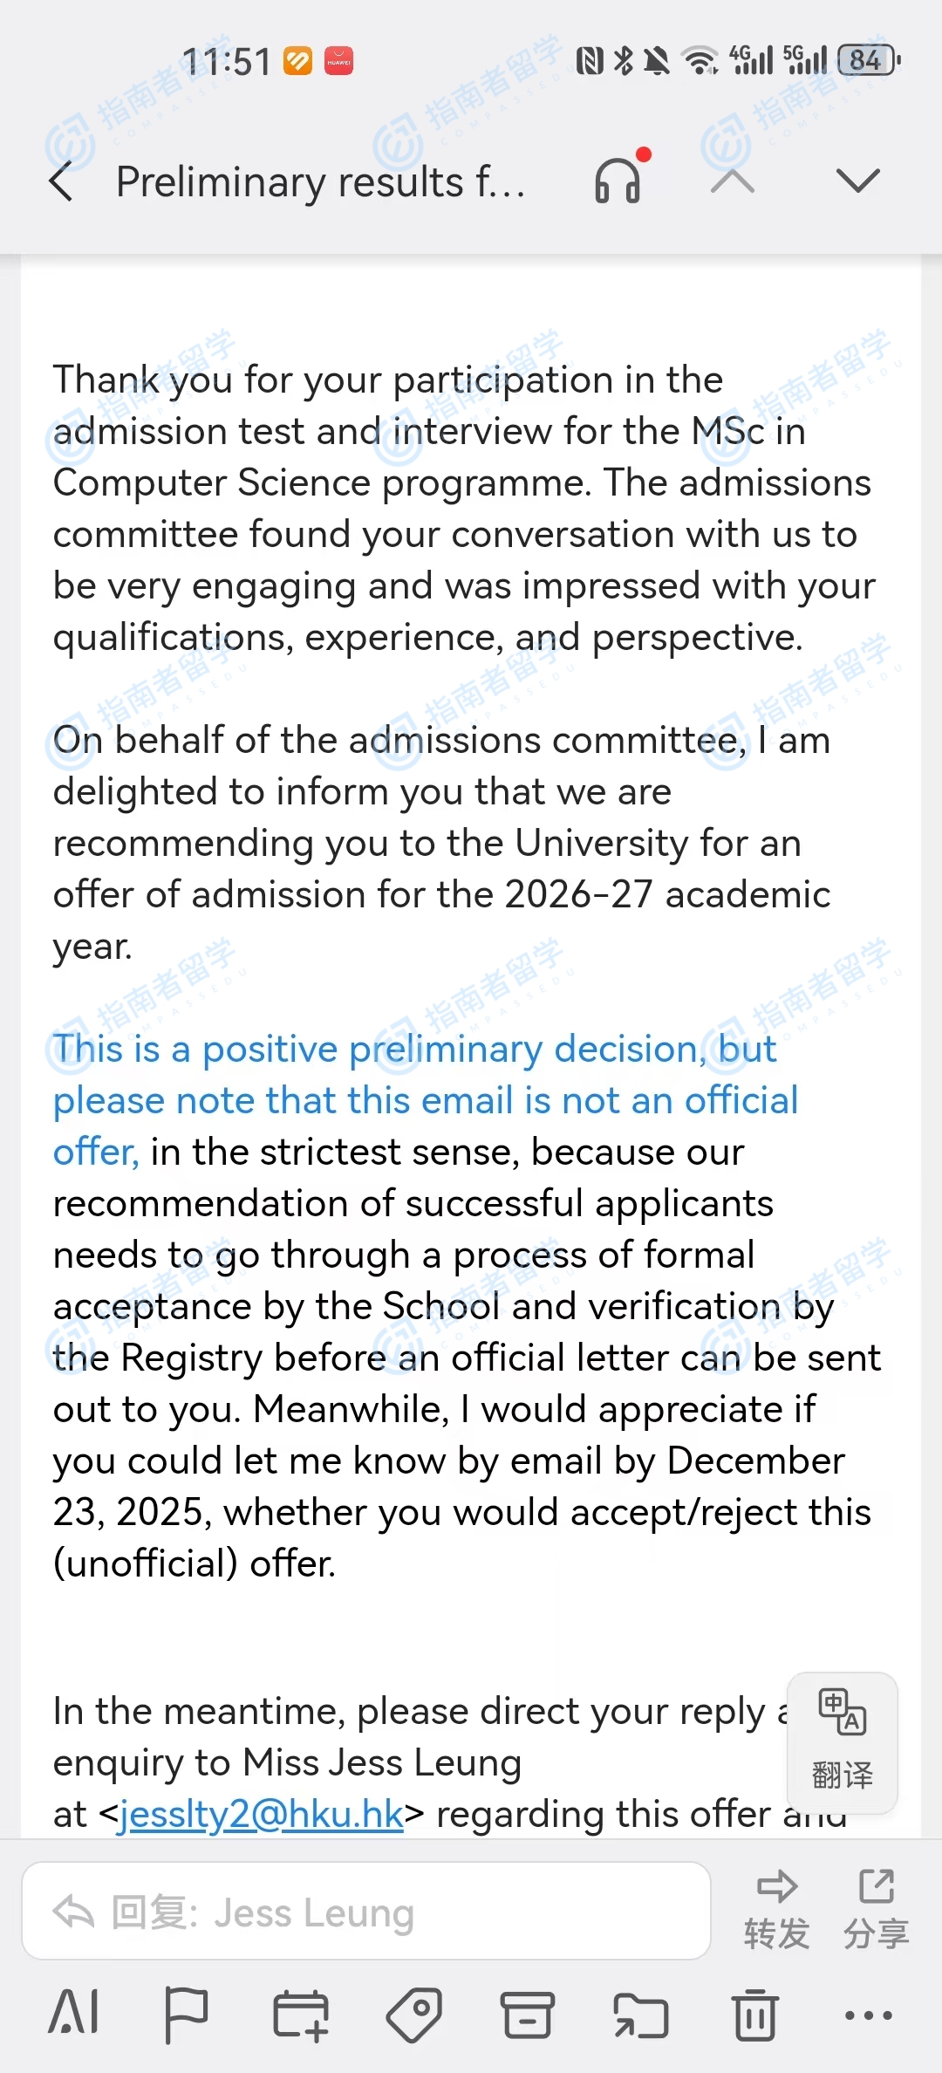The height and width of the screenshot is (2073, 942).
Task: Tap the back arrow to leave the email
Action: 62,182
